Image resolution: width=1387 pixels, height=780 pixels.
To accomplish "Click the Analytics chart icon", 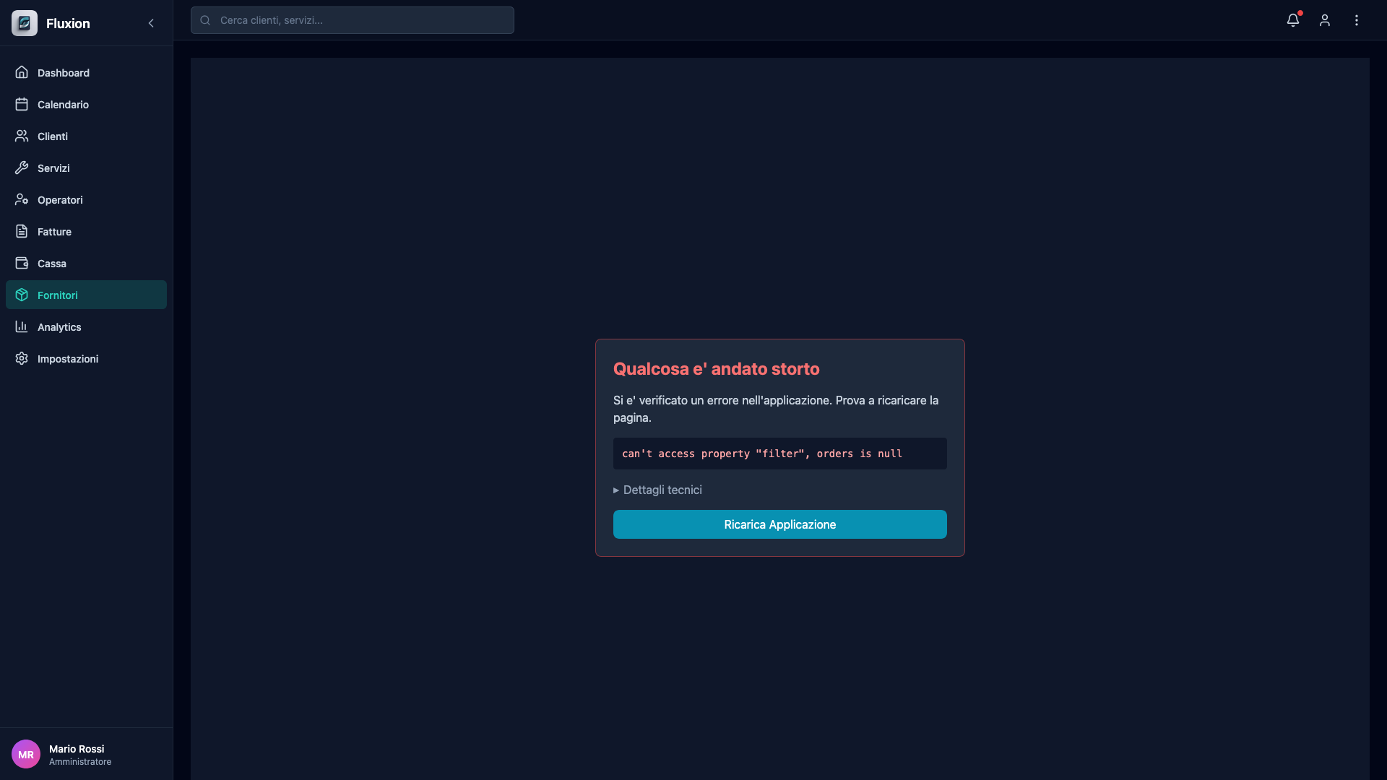I will 22,327.
